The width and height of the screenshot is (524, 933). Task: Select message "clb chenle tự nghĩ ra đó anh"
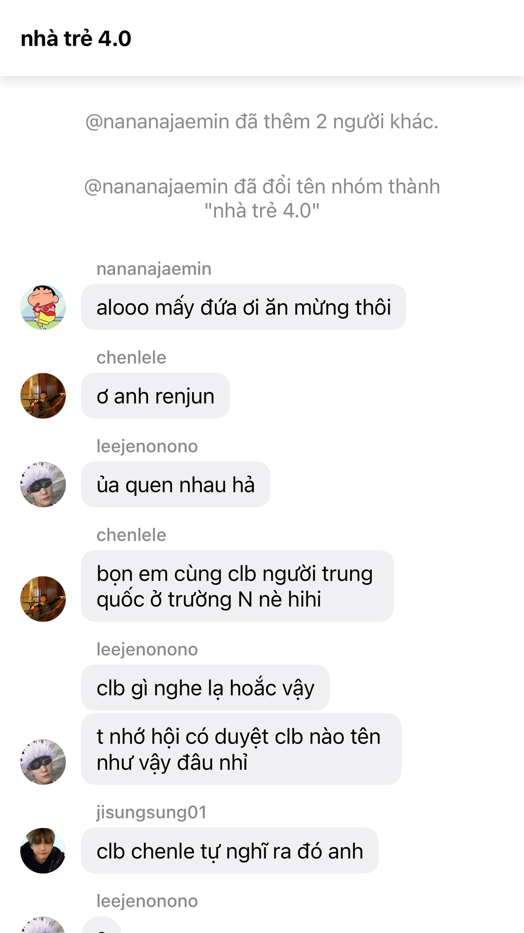tap(229, 850)
